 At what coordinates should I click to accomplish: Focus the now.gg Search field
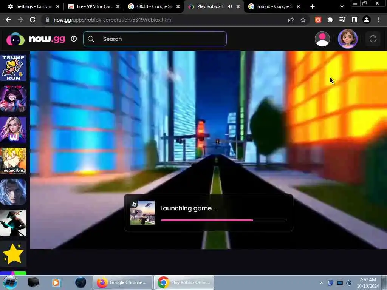pyautogui.click(x=155, y=39)
